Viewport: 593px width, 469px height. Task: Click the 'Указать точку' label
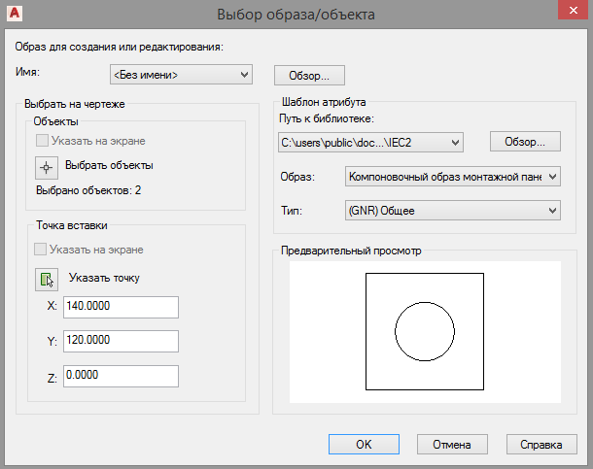[104, 278]
